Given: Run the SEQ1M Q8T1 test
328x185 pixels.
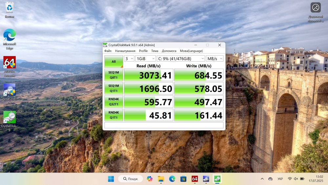Looking at the screenshot, I should [113, 75].
